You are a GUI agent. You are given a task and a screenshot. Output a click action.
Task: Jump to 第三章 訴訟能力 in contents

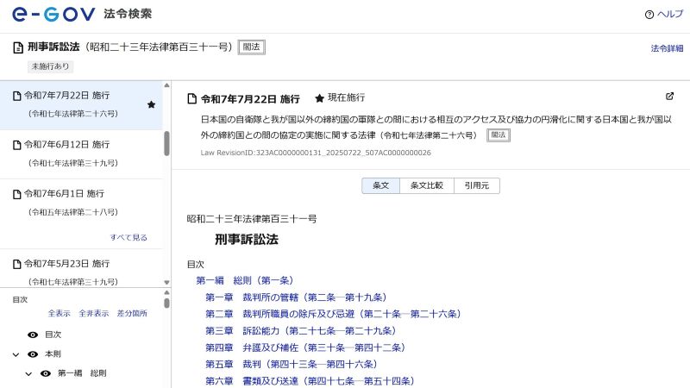300,330
